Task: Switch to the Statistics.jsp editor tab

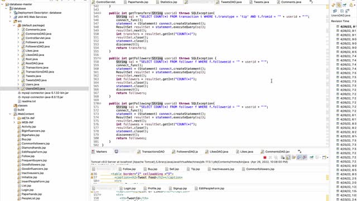Action: [x=166, y=2]
